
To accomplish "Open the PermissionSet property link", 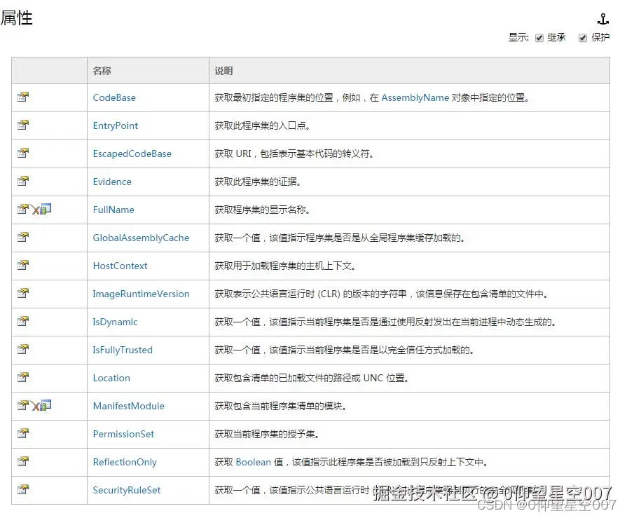I will [x=123, y=434].
